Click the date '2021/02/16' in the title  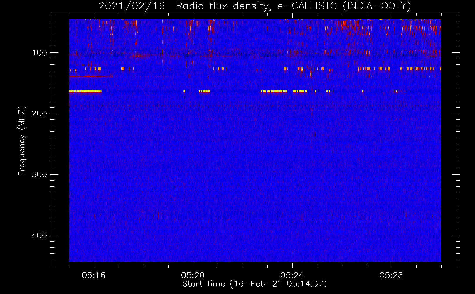(x=132, y=6)
